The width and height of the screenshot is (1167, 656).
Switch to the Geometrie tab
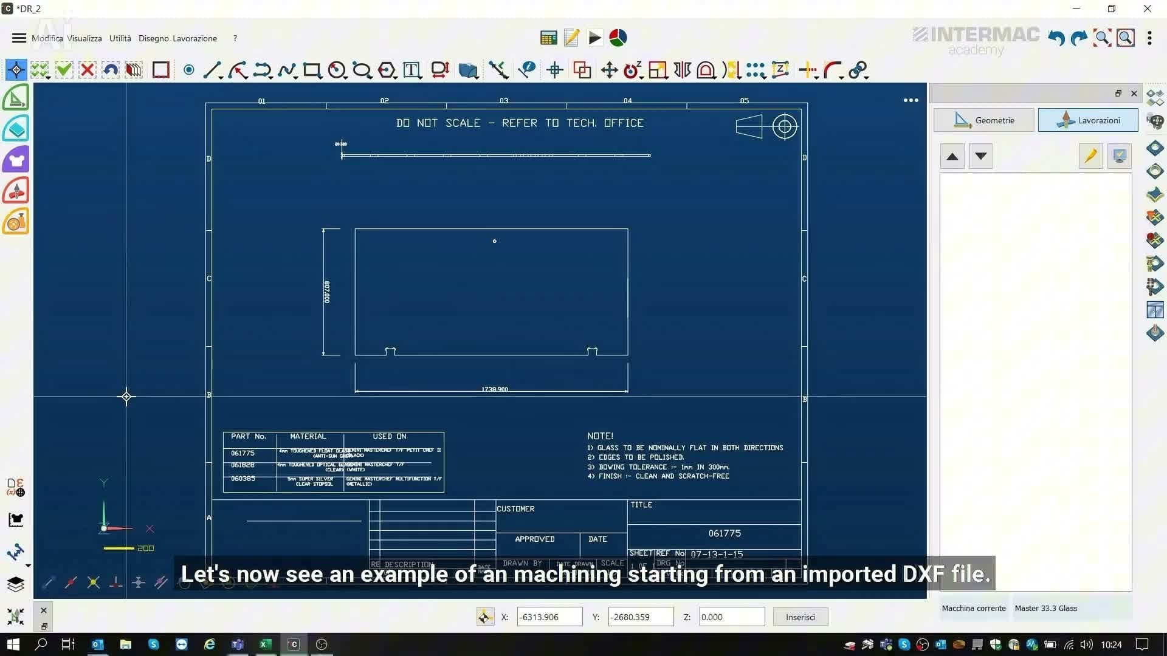click(983, 120)
